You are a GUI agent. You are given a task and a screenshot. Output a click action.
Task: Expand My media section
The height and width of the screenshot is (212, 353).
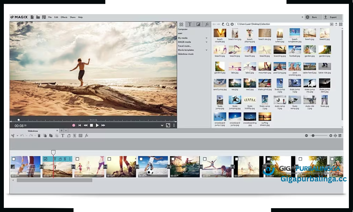(x=207, y=38)
